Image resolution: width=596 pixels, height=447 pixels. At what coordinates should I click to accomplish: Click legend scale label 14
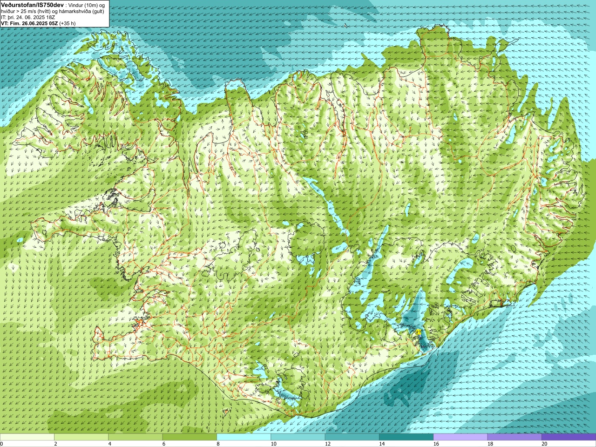click(x=381, y=444)
